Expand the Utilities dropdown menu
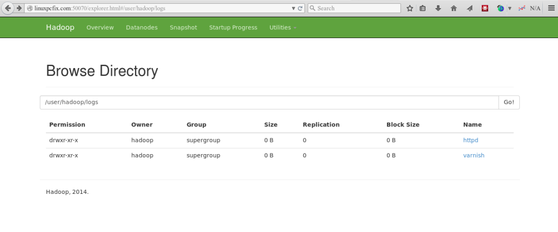 click(282, 28)
